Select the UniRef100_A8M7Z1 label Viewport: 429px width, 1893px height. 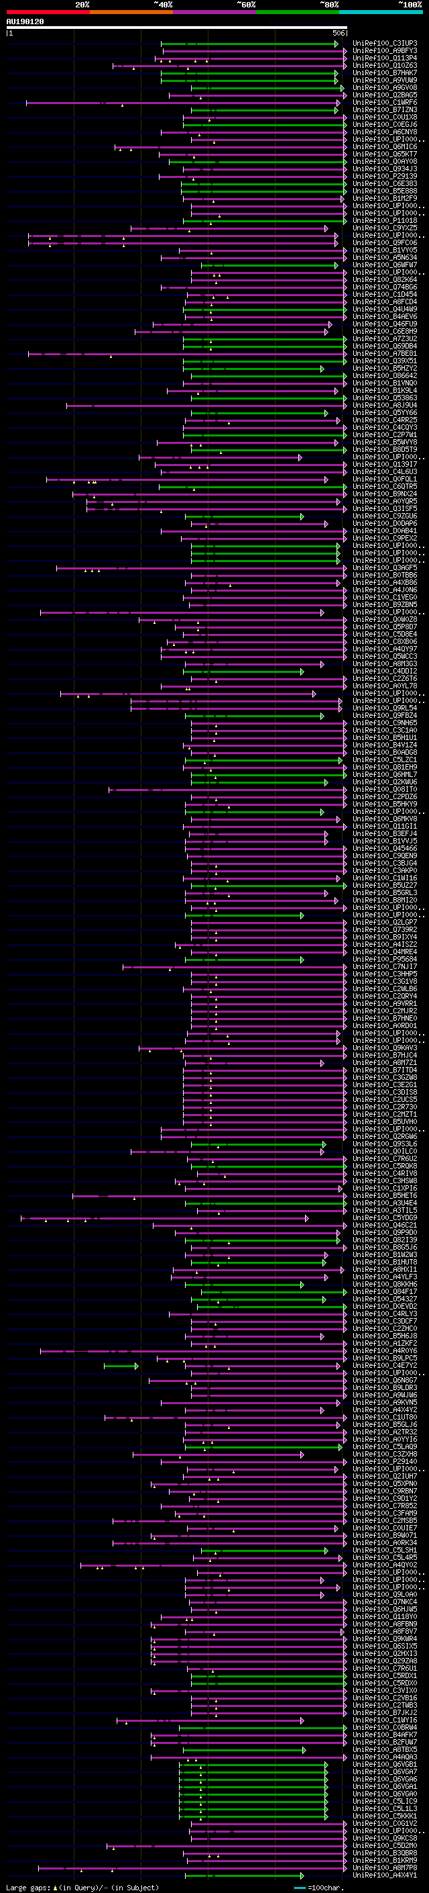click(384, 1063)
